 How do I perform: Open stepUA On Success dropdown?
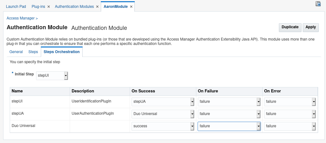[x=192, y=114]
